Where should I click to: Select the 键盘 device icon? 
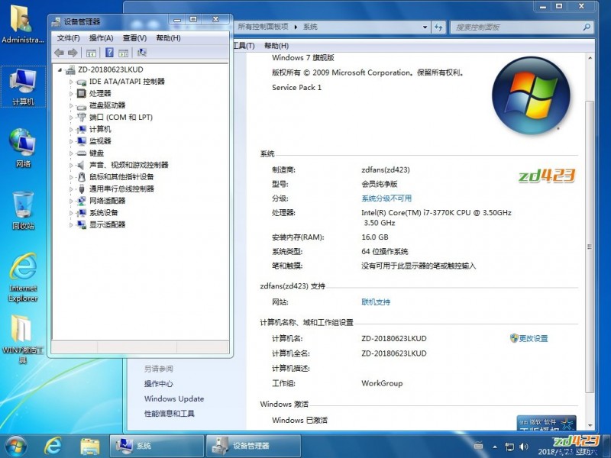[82, 153]
